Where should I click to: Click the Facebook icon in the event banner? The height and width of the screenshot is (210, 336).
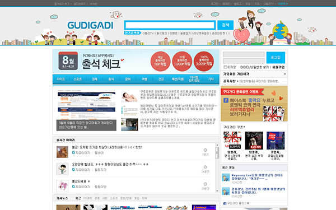(226, 100)
